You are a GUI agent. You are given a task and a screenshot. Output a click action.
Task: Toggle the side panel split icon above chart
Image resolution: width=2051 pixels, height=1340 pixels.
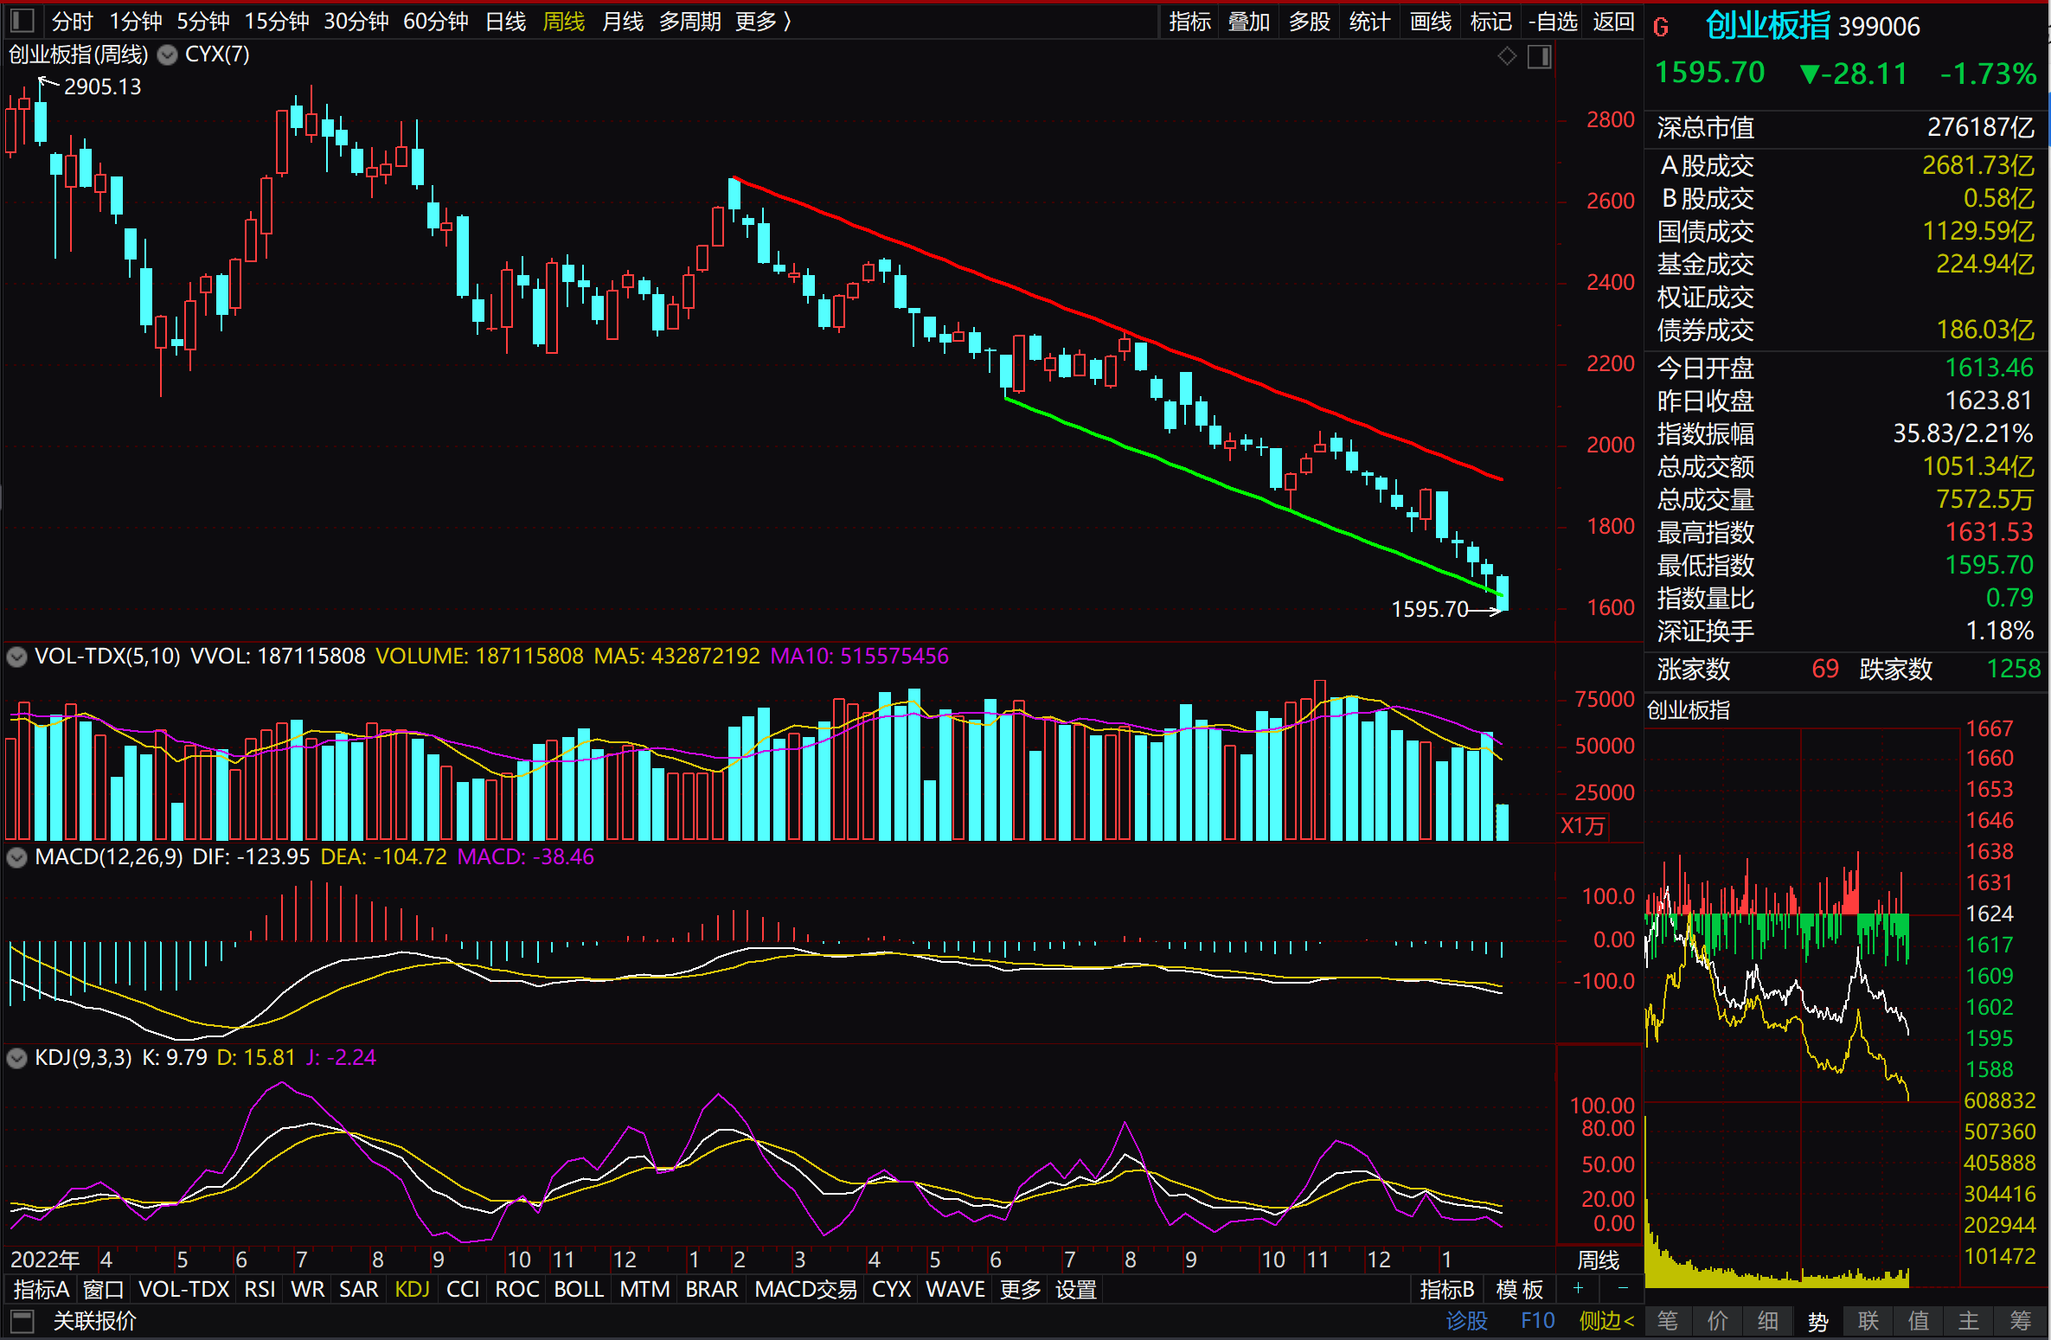pos(1540,57)
